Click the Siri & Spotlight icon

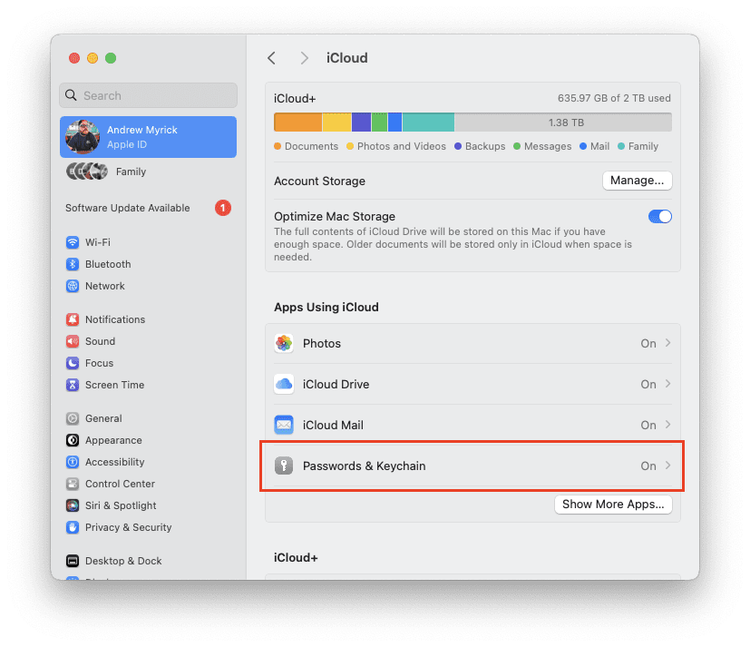[x=73, y=505]
